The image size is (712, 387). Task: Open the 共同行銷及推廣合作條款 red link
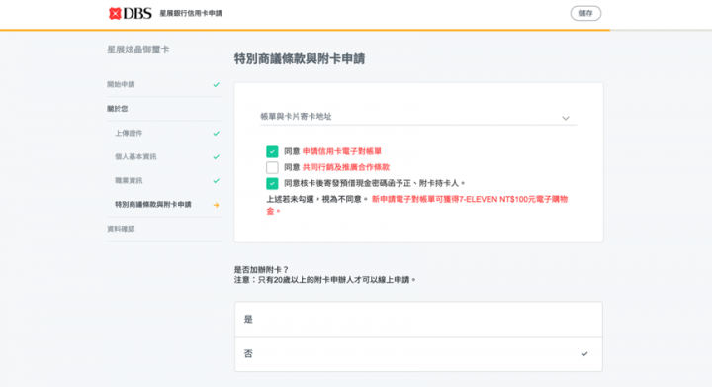346,167
